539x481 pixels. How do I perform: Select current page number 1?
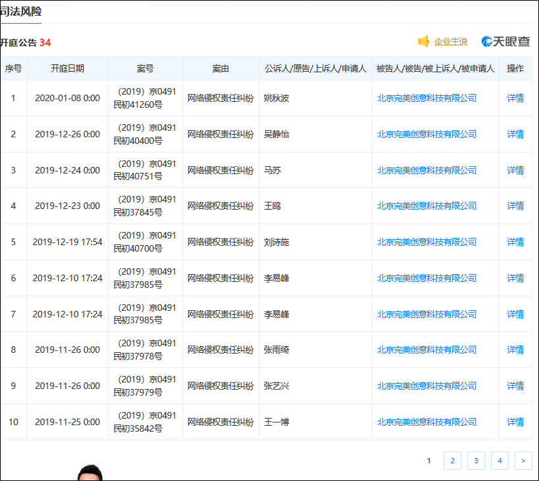[428, 461]
